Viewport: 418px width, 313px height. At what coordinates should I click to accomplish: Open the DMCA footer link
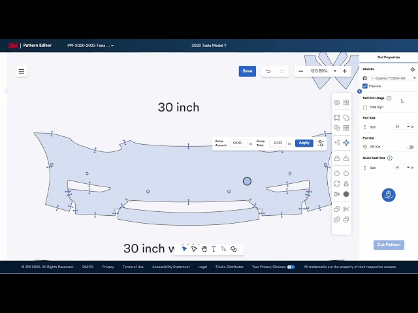coord(88,267)
